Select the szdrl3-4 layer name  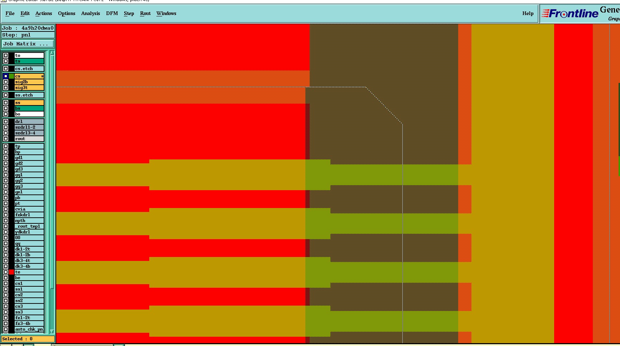point(29,133)
